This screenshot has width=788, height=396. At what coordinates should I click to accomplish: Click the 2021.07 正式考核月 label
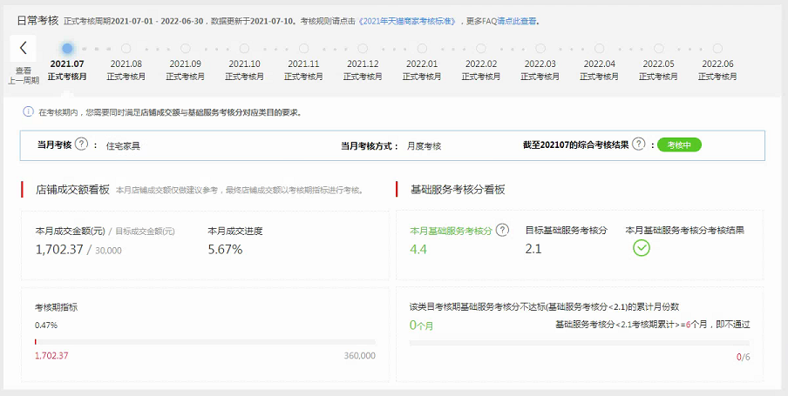[x=67, y=70]
